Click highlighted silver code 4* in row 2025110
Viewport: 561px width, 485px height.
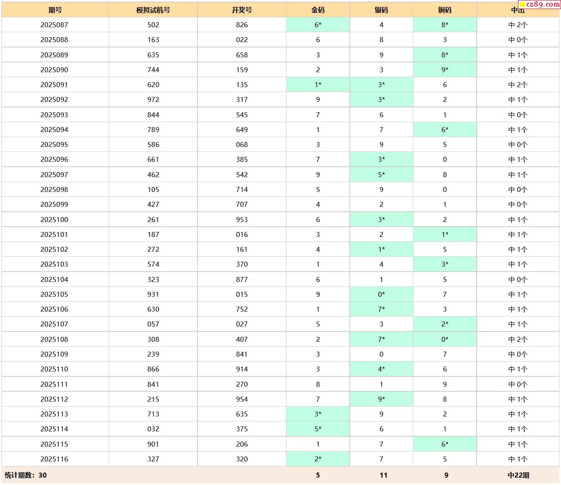381,369
